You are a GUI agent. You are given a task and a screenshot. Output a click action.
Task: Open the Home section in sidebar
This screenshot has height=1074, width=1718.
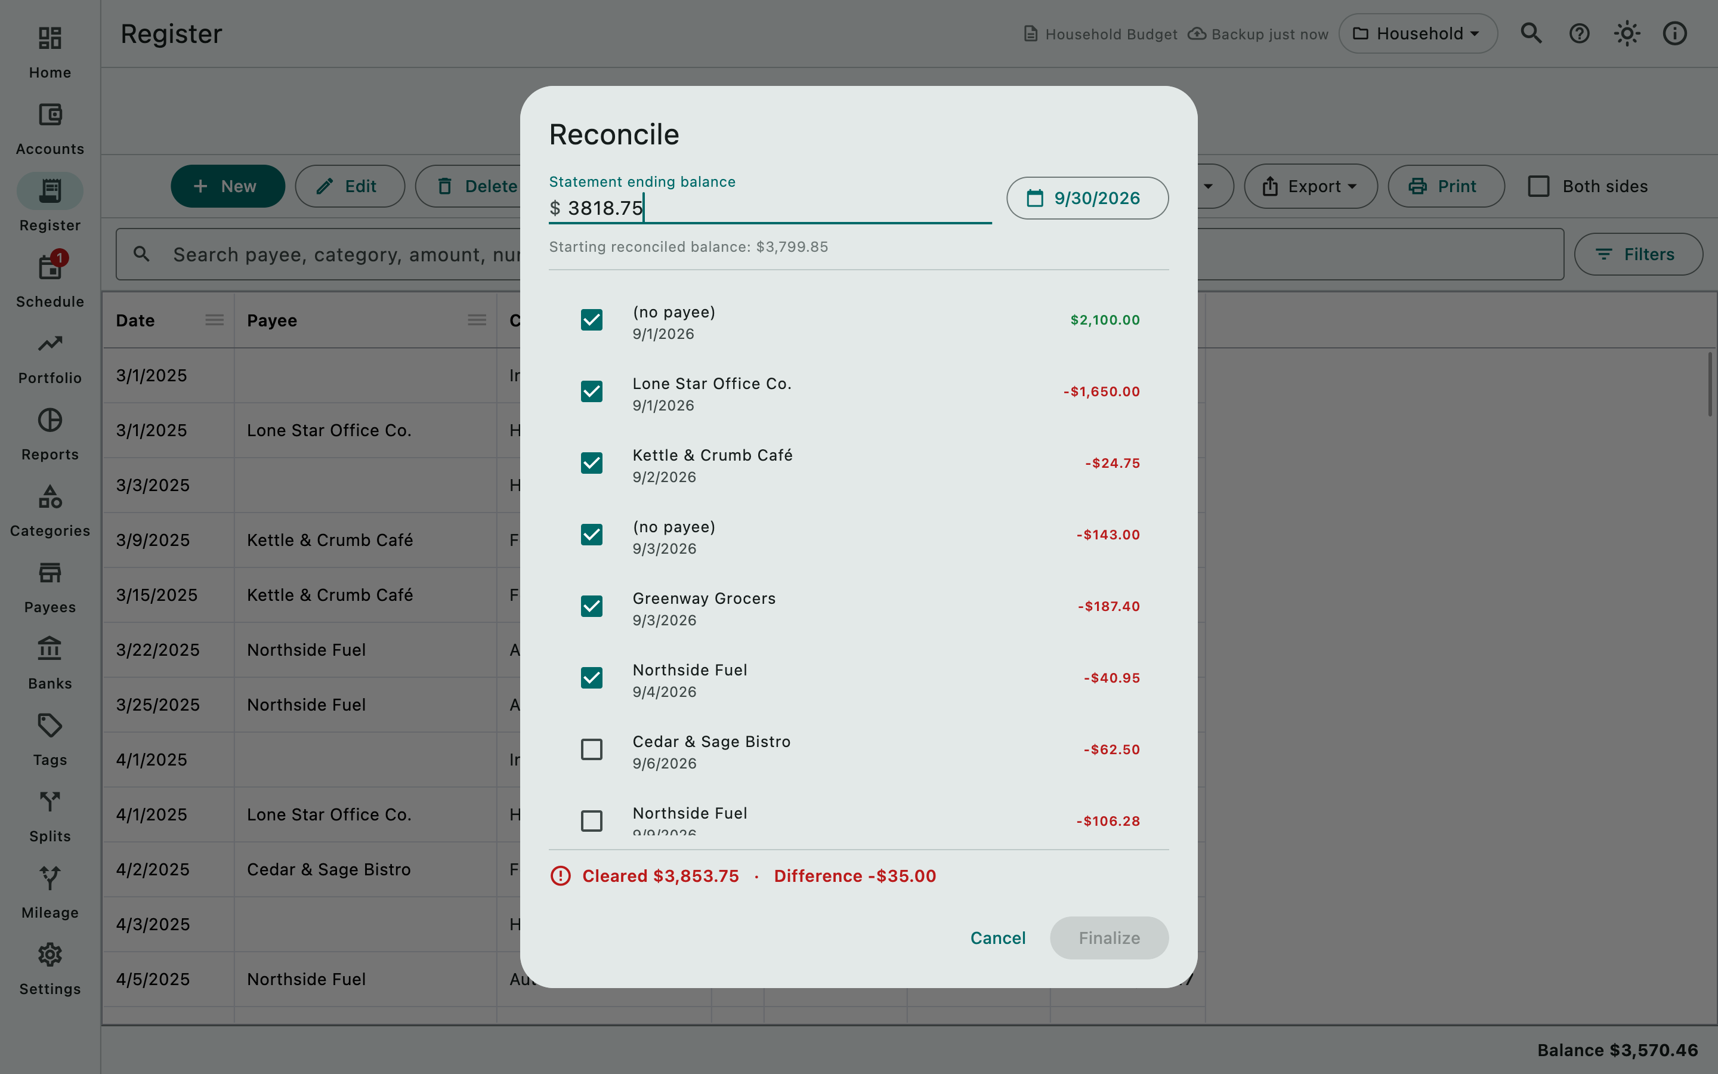pos(50,53)
